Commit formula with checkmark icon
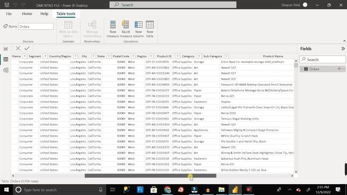 tap(27, 48)
